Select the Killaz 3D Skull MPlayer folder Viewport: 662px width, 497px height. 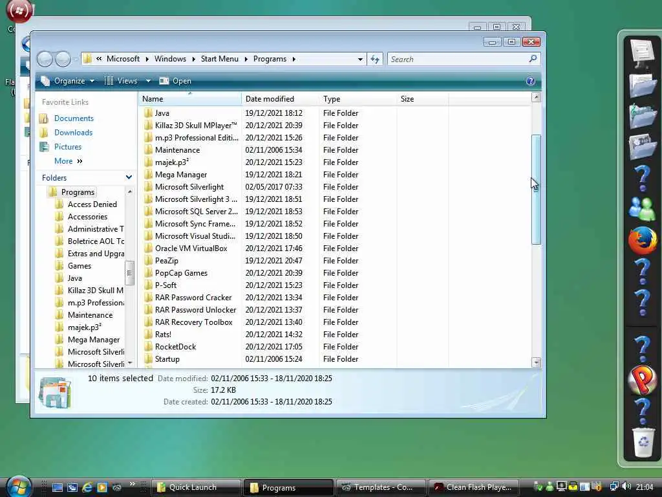(x=195, y=126)
